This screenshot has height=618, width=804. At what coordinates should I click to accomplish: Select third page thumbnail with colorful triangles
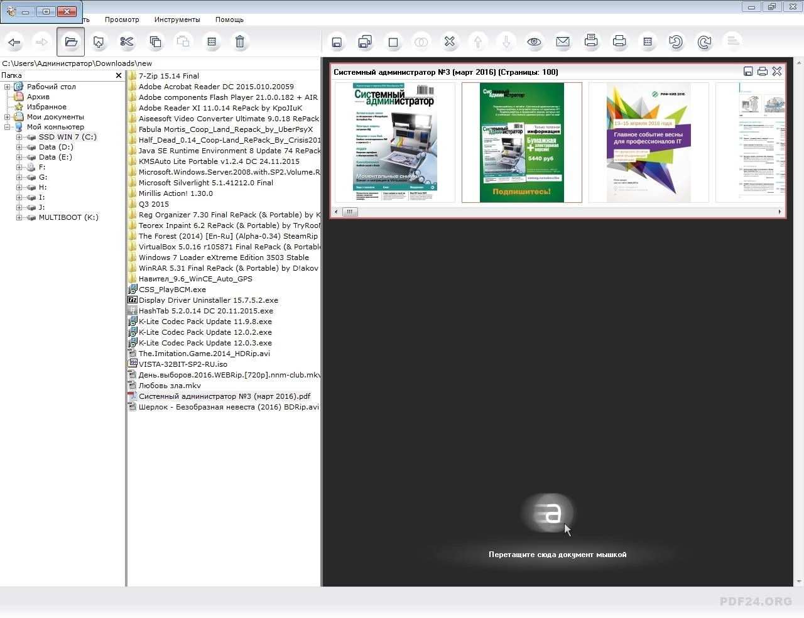coord(649,143)
